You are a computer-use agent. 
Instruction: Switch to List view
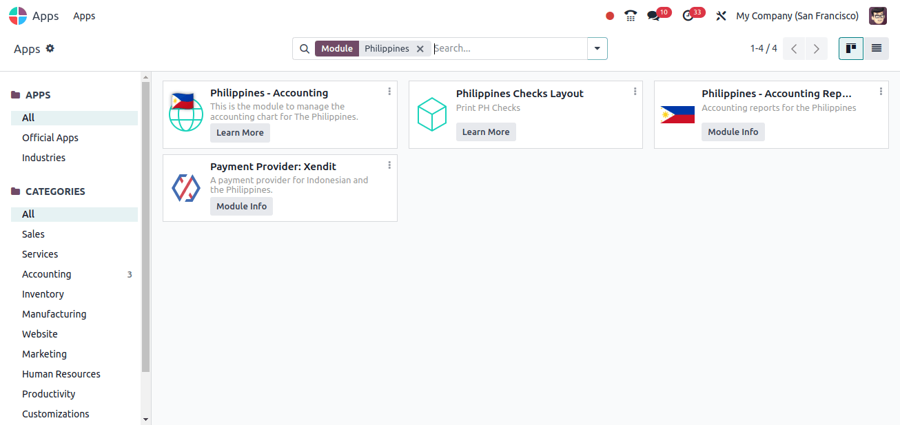point(877,49)
